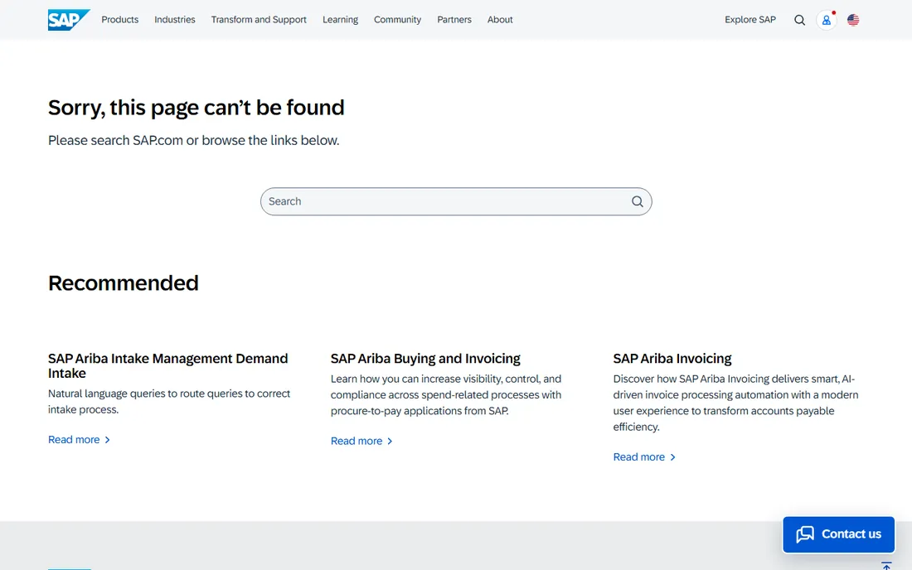The width and height of the screenshot is (912, 570).
Task: Focus the page Search input field
Action: tap(456, 201)
